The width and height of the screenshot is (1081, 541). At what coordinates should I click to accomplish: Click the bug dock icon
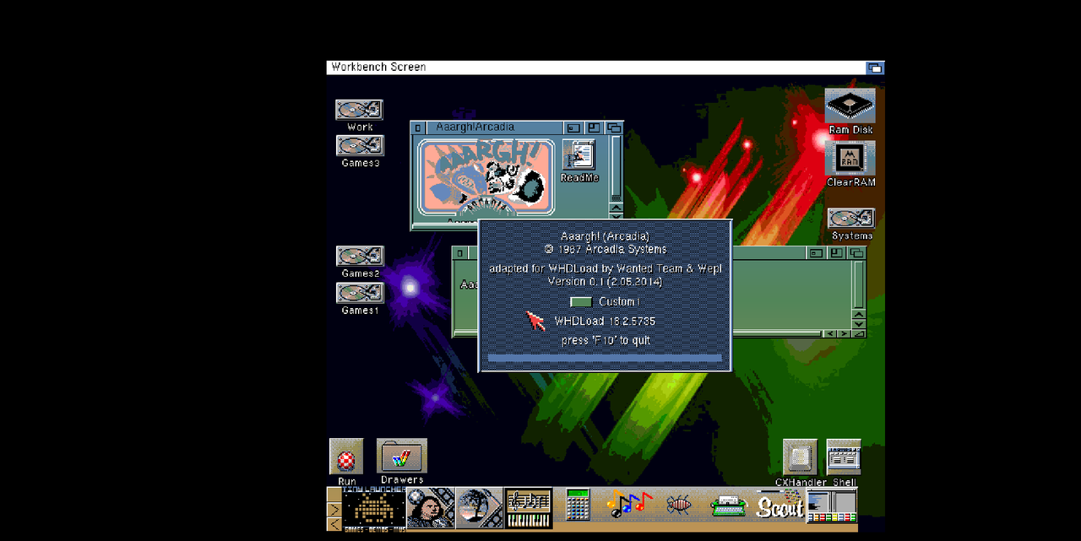click(x=680, y=505)
